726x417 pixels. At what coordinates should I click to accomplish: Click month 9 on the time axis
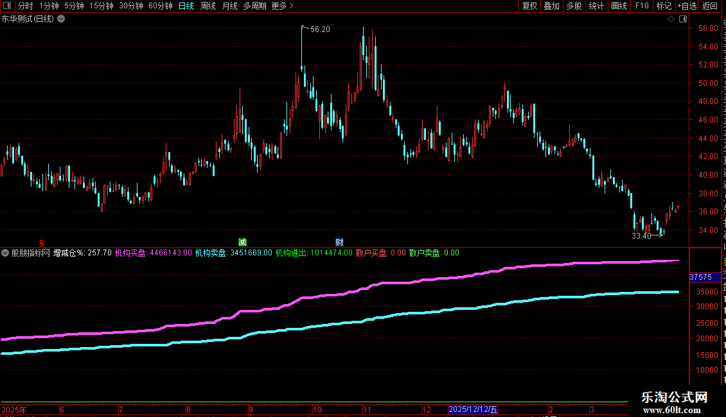(251, 409)
